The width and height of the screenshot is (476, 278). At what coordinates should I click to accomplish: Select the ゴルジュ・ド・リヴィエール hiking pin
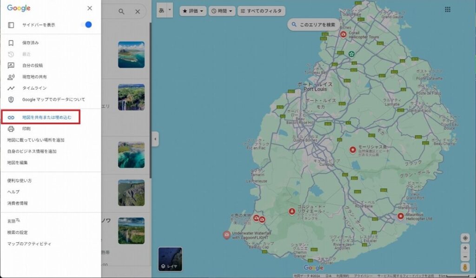(x=292, y=211)
